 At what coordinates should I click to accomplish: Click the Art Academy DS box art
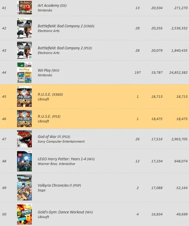click(24, 7)
